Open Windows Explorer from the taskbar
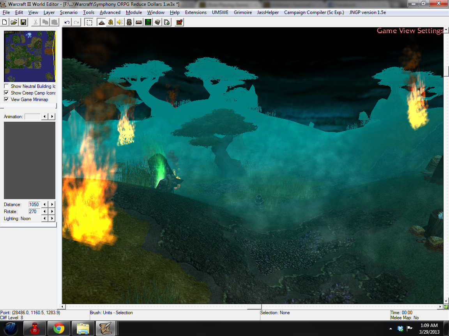 pyautogui.click(x=83, y=328)
